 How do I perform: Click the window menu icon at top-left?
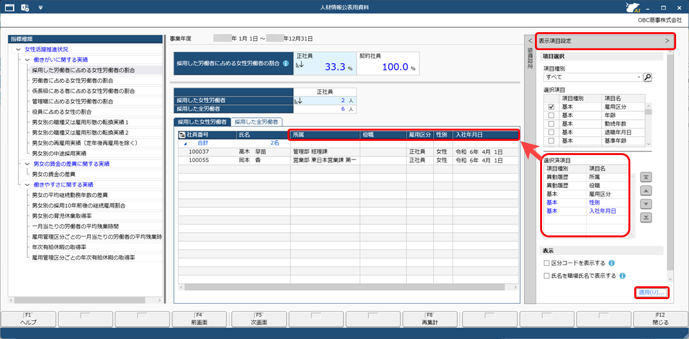[x=10, y=8]
